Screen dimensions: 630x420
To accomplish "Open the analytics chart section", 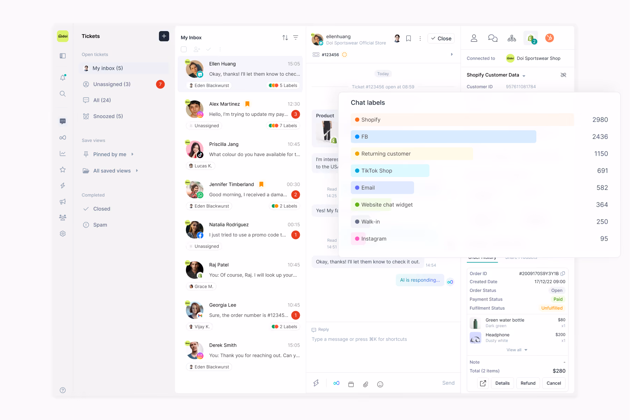I will pos(63,154).
